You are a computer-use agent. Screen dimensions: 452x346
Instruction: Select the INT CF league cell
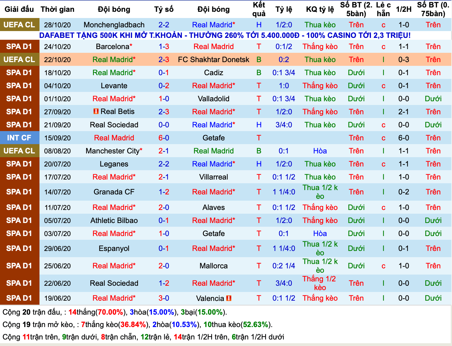19,138
